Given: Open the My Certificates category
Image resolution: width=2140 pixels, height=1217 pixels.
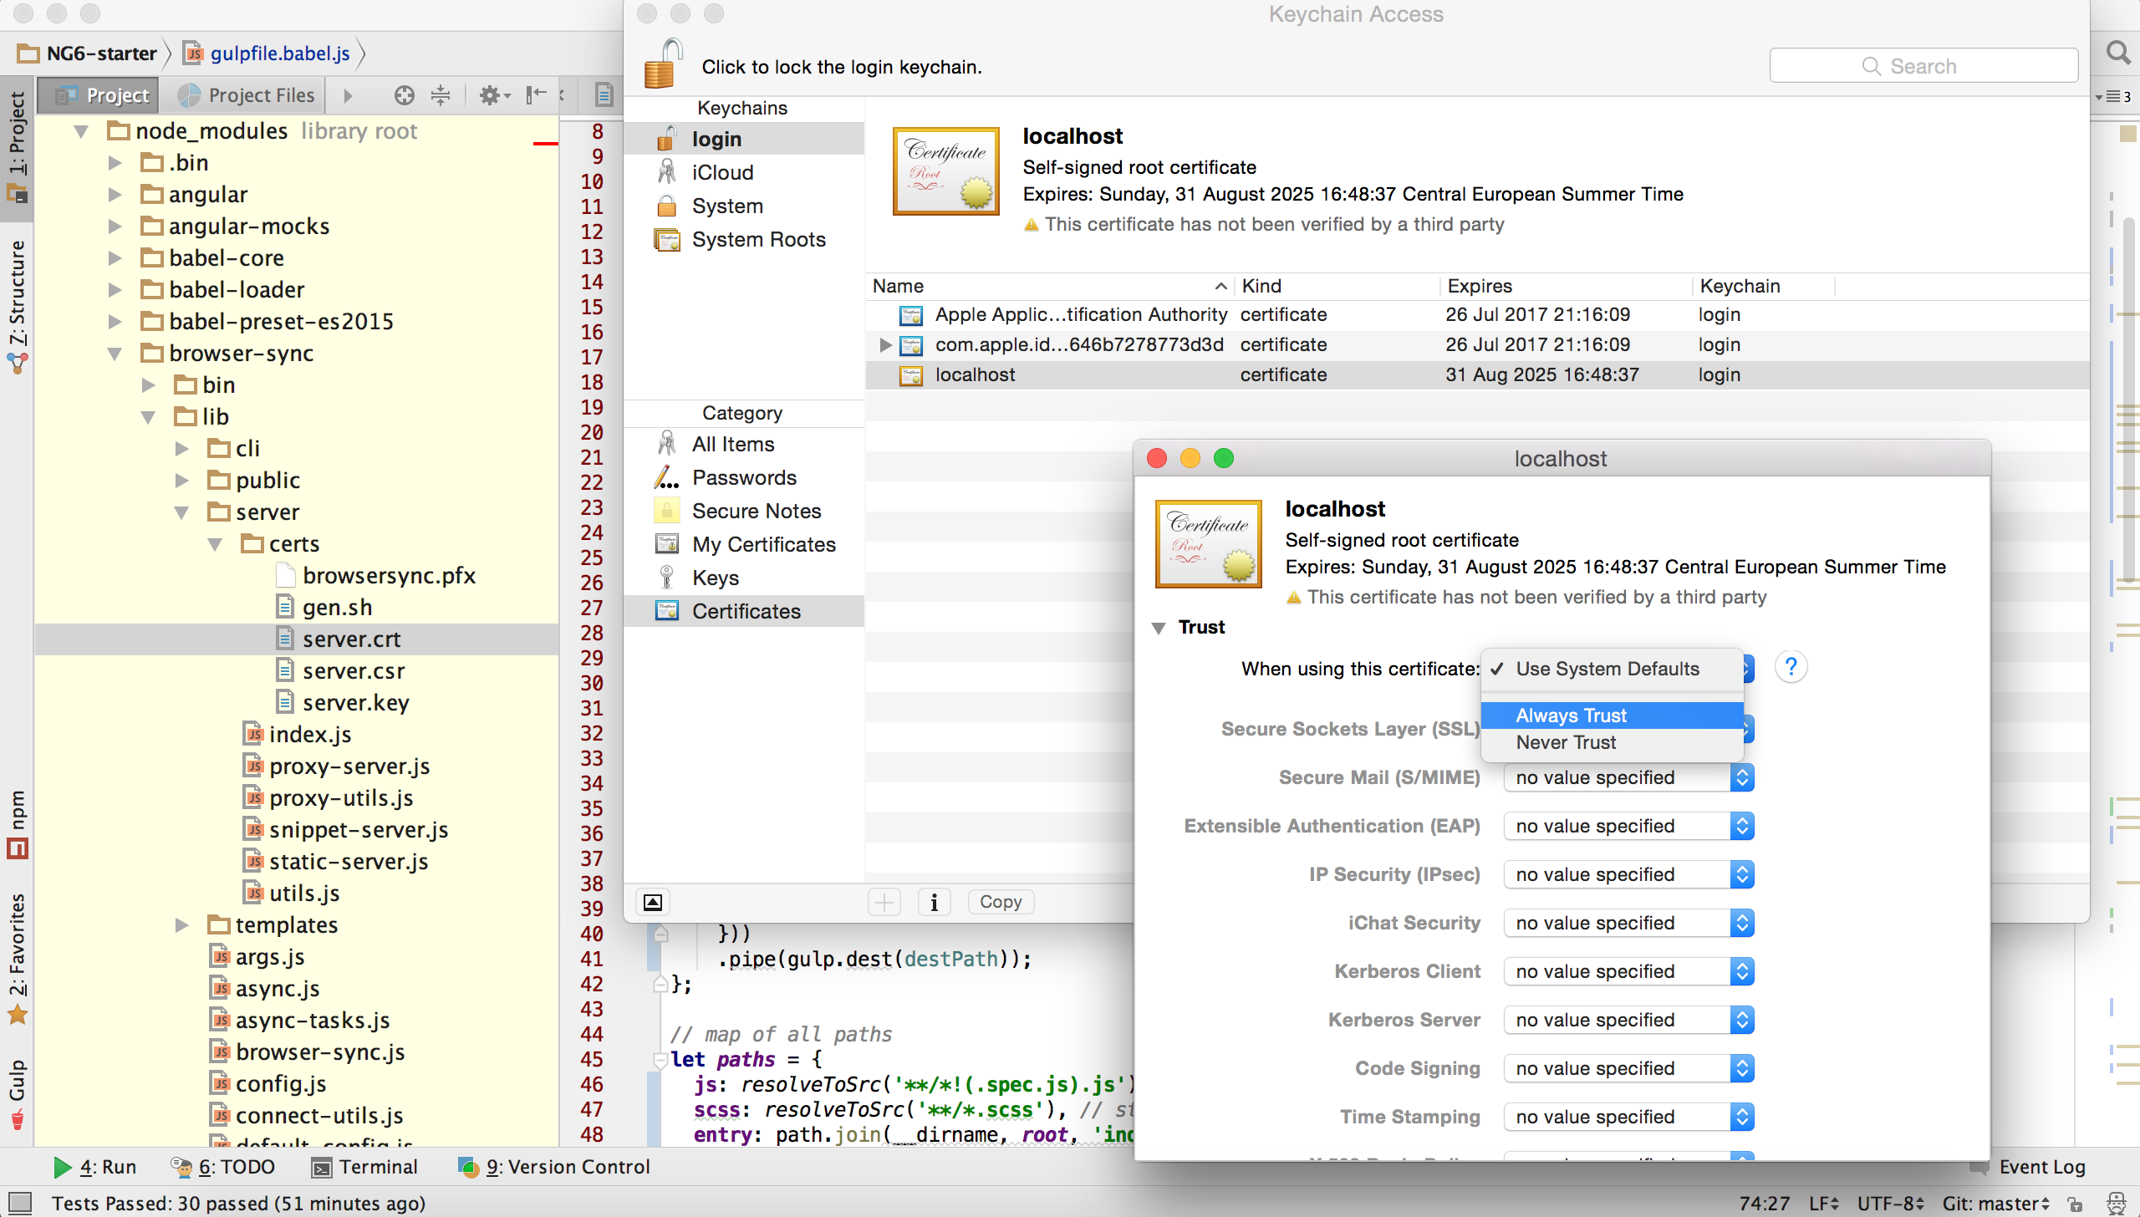Looking at the screenshot, I should click(744, 544).
